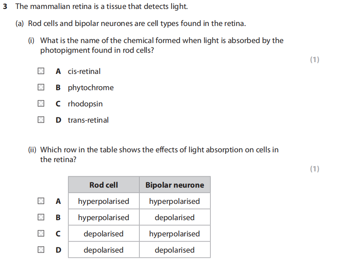This screenshot has width=351, height=277.
Task: Select row A's Bipolar neurone "hyperpolarised" cell
Action: click(175, 201)
